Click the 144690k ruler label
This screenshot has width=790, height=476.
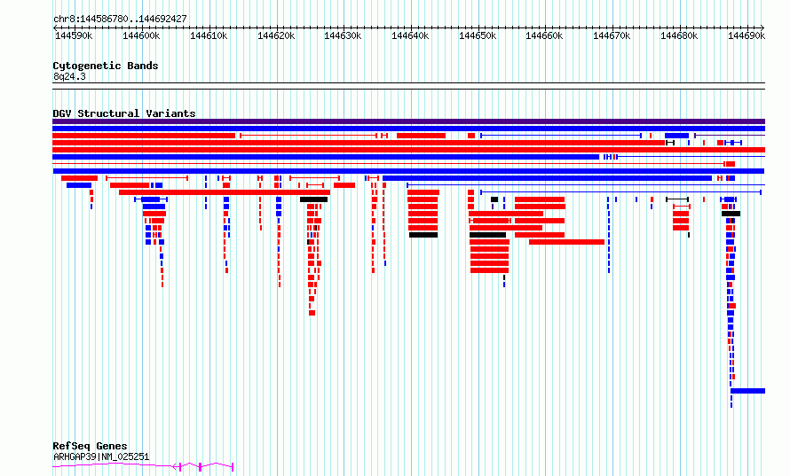pos(747,35)
